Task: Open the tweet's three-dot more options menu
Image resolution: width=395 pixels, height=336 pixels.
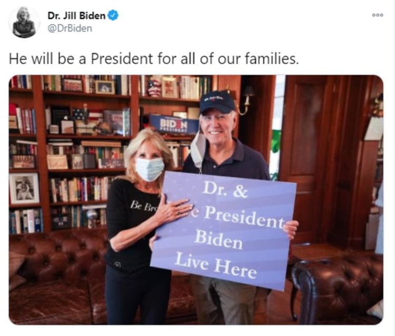Action: click(x=378, y=15)
